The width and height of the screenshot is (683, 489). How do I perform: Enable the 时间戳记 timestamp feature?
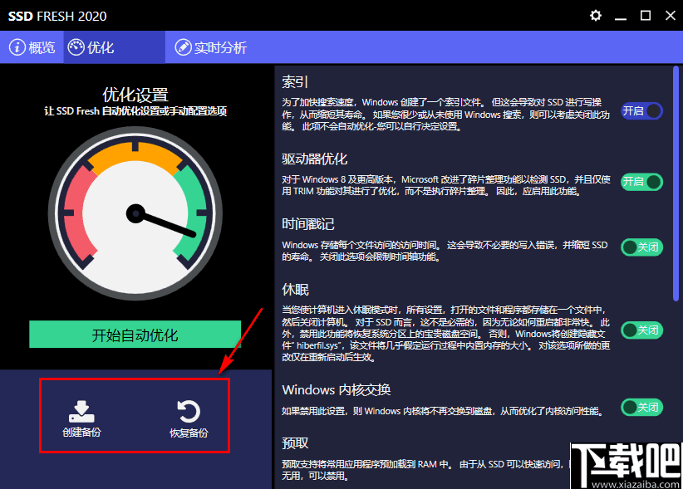pos(641,247)
